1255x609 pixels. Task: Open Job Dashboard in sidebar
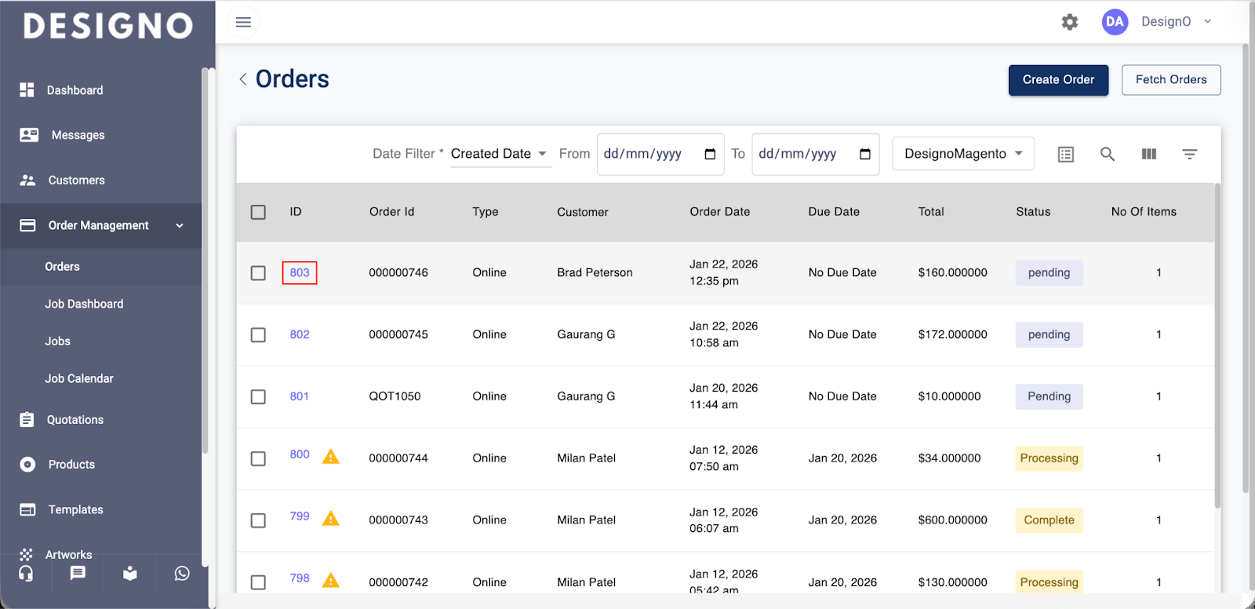(x=84, y=304)
